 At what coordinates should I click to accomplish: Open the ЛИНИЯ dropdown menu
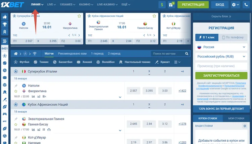click(37, 4)
